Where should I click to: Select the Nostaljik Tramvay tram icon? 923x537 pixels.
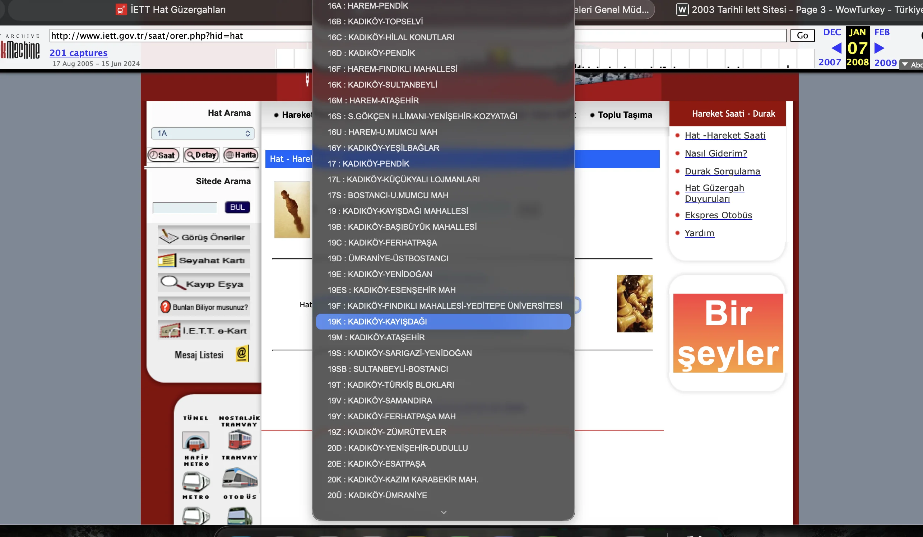[x=240, y=439]
